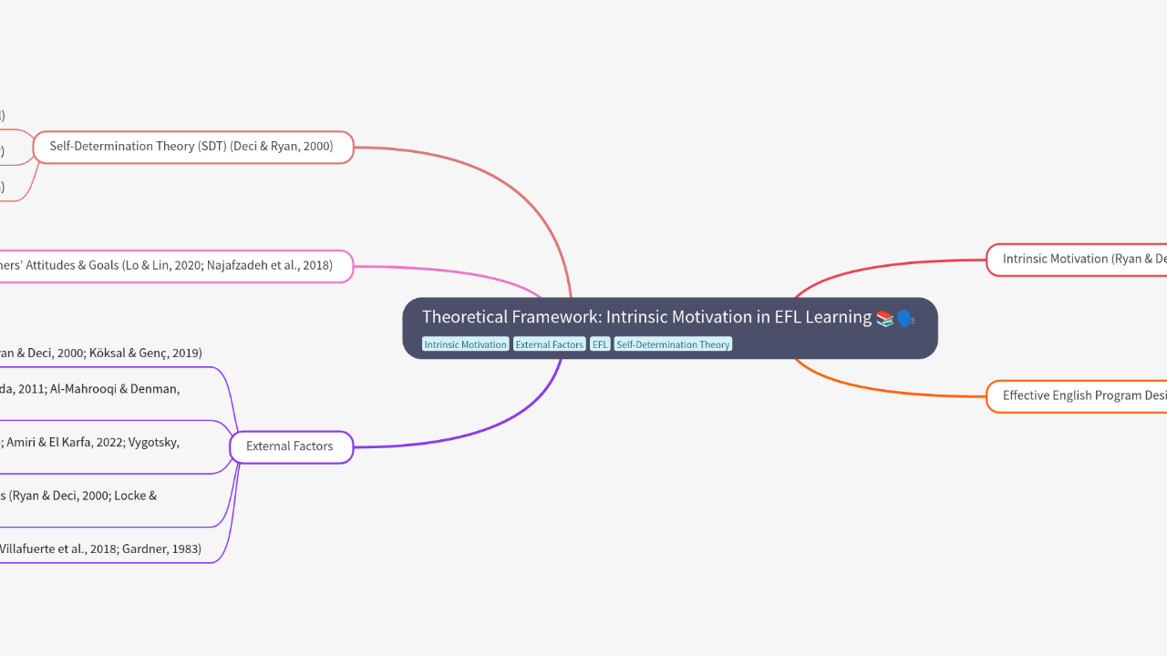Click the Intrinsic Motivation tag
Image resolution: width=1167 pixels, height=656 pixels.
tap(465, 344)
